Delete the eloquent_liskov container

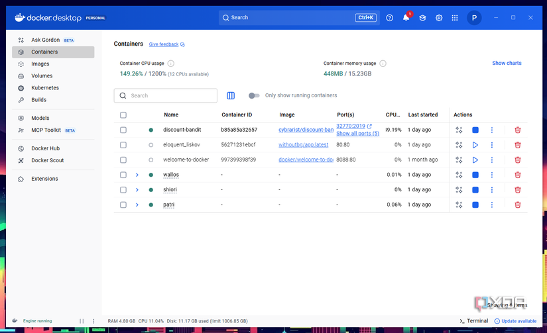(518, 145)
